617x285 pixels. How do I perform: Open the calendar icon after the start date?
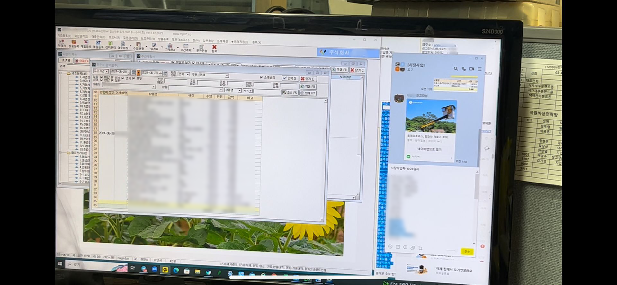click(x=134, y=72)
